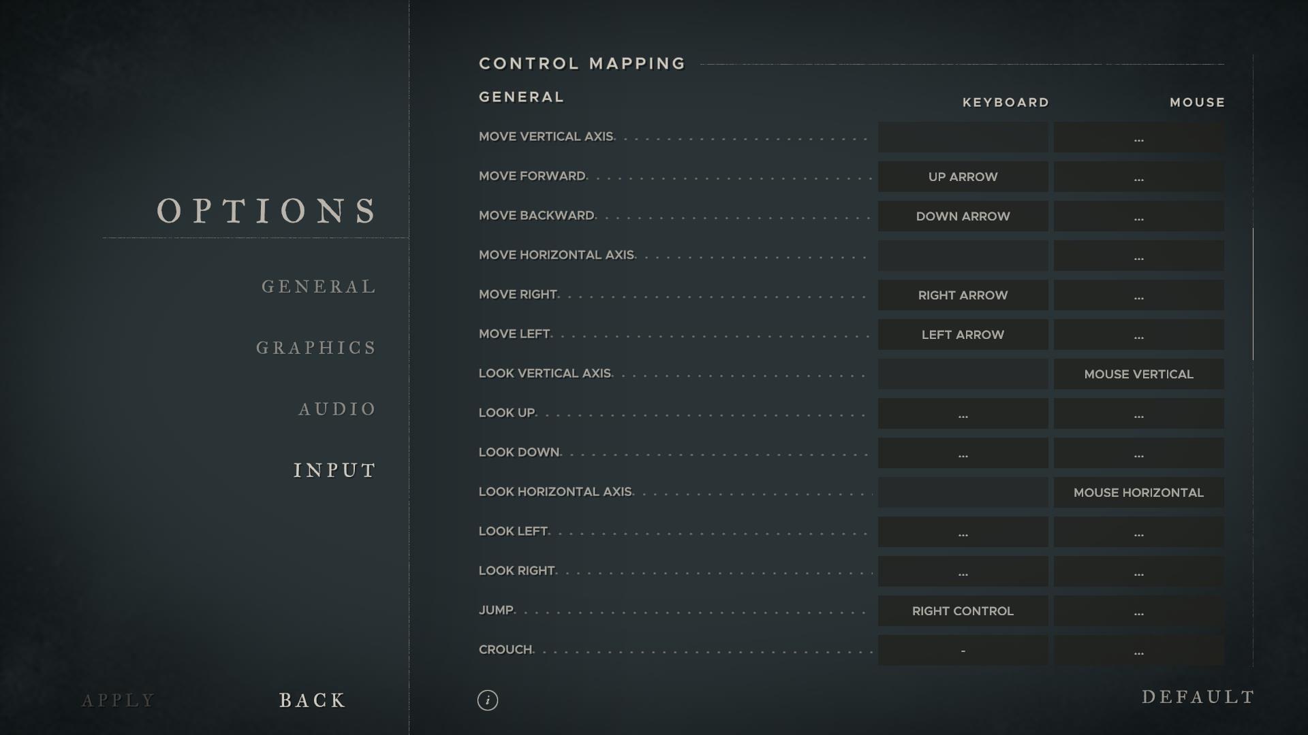Screen dimensions: 1308x735
Task: Change Move Right keyboard binding Right Arrow
Action: click(963, 295)
